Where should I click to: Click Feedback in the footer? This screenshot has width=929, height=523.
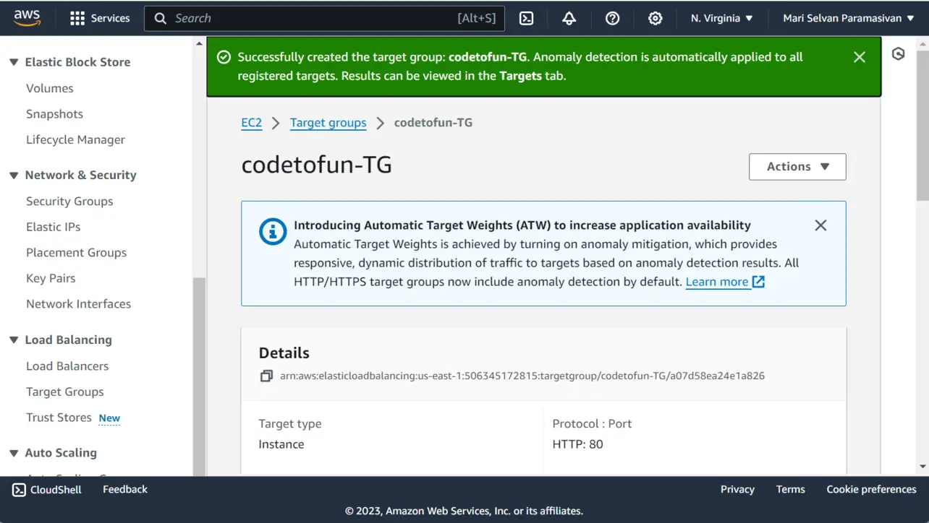tap(125, 490)
